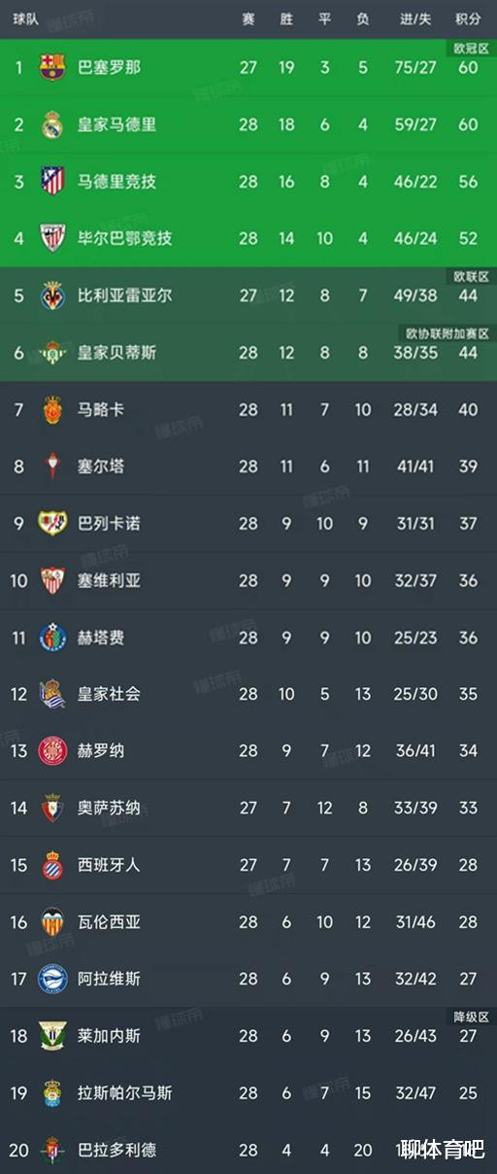Sort by 进/失 column header
This screenshot has width=497, height=1174.
click(x=417, y=19)
